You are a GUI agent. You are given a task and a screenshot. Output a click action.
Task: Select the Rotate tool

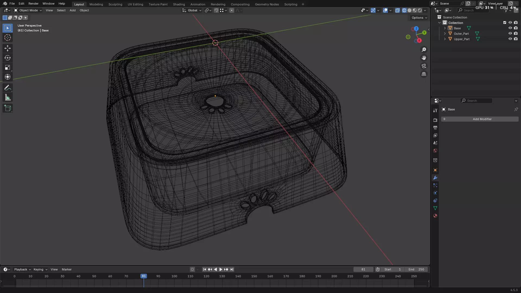pyautogui.click(x=8, y=58)
